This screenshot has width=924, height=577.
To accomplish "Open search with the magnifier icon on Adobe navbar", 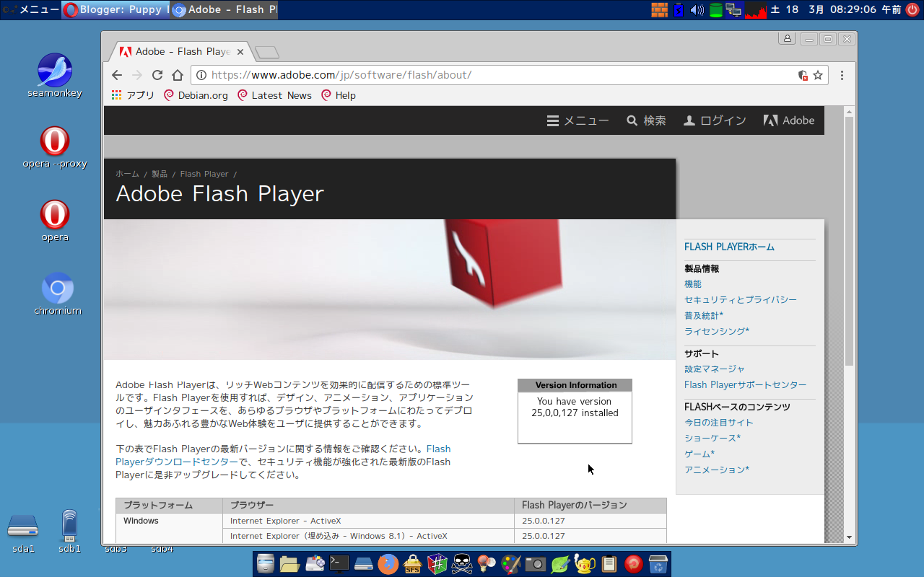I will tap(632, 120).
